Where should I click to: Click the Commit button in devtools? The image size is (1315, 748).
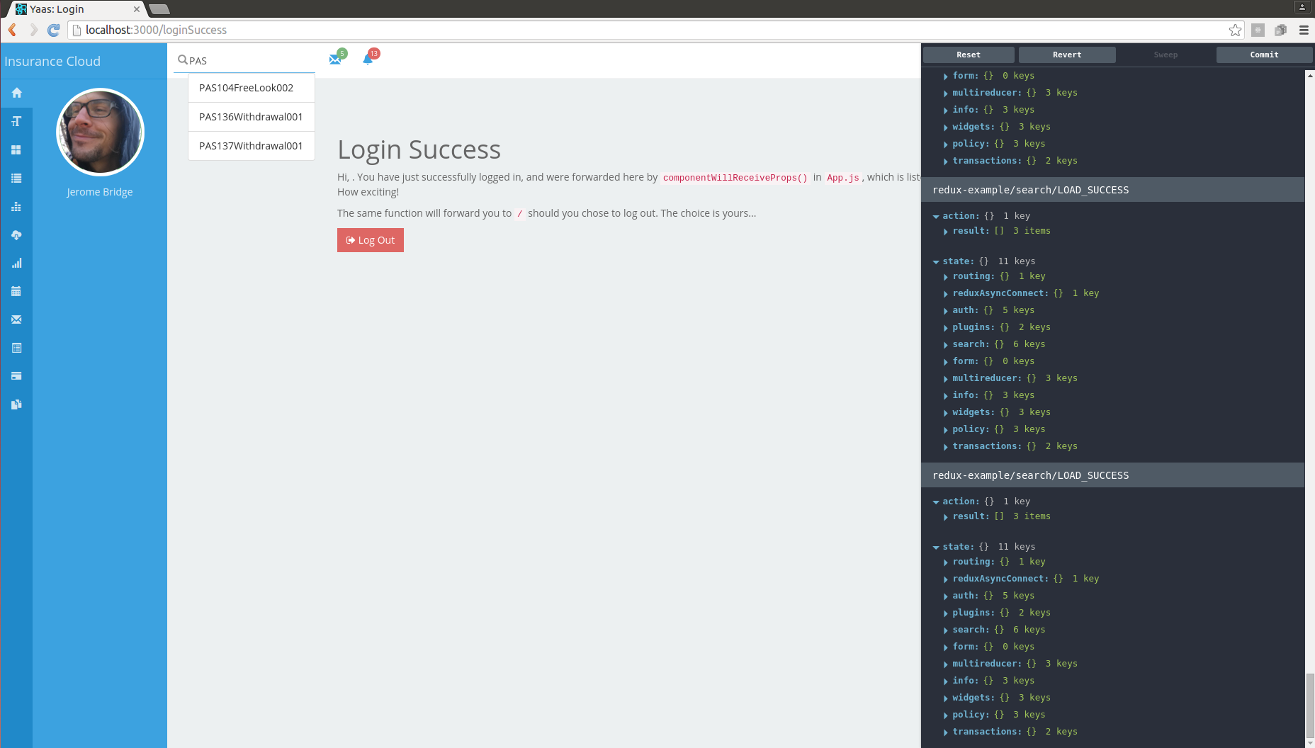click(1265, 55)
